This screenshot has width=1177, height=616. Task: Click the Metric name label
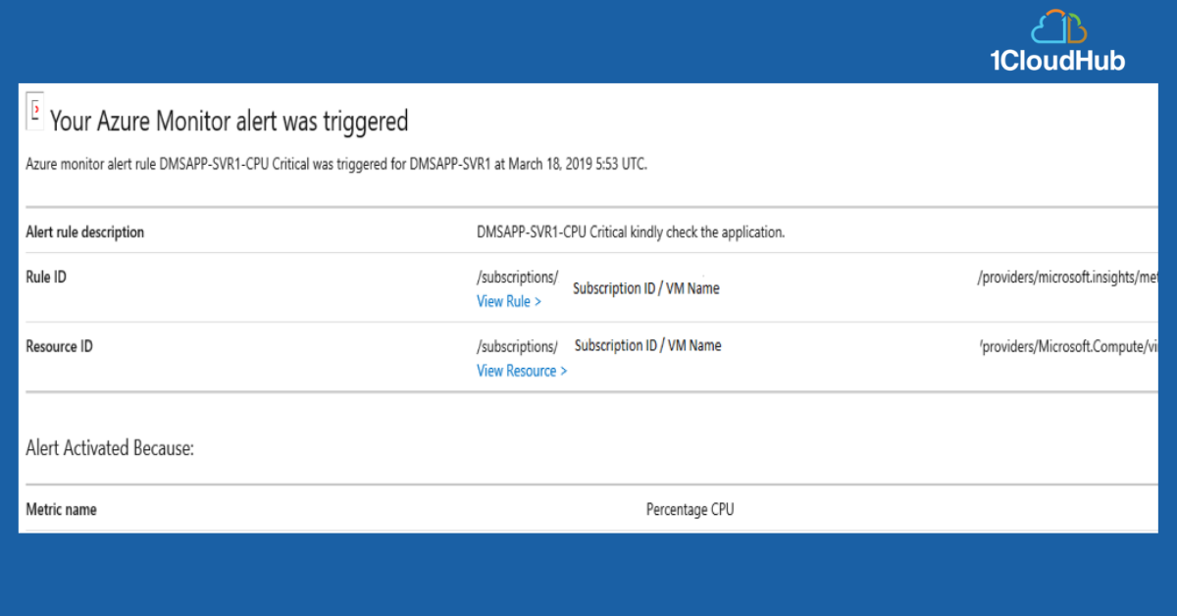coord(61,510)
